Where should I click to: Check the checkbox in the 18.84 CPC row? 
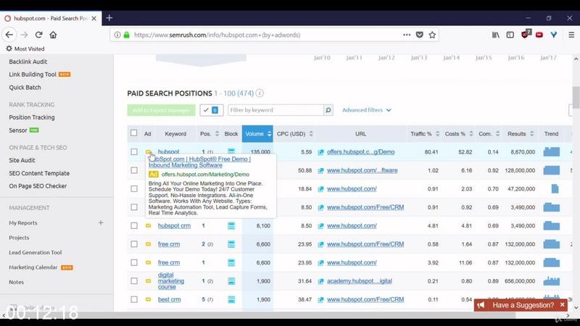[x=134, y=189]
